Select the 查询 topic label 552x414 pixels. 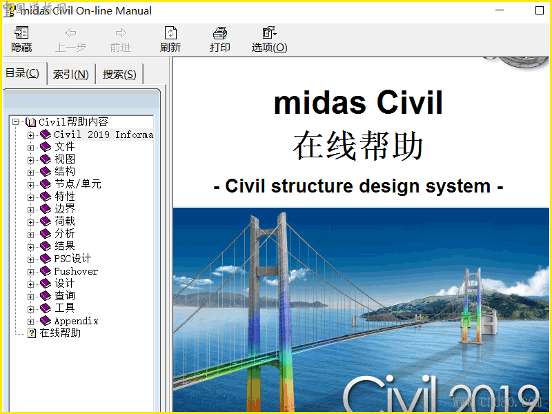[x=65, y=296]
